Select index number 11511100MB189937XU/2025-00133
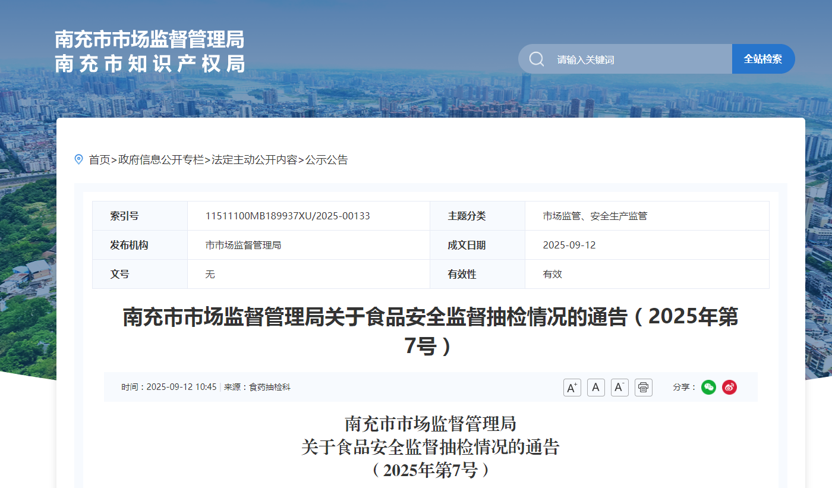 pos(288,216)
